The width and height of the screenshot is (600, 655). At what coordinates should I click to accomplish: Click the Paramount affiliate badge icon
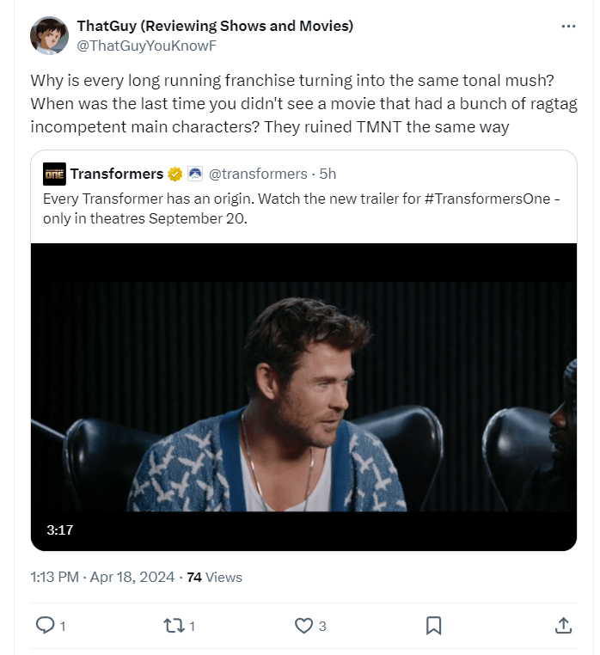(x=194, y=174)
